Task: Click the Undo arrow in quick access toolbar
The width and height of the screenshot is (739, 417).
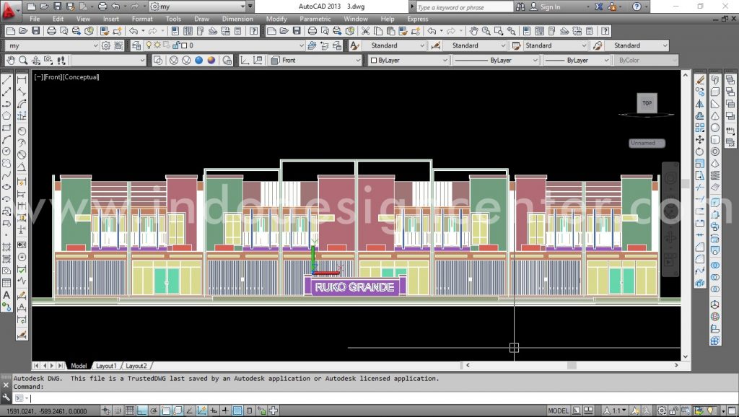Action: (115, 6)
